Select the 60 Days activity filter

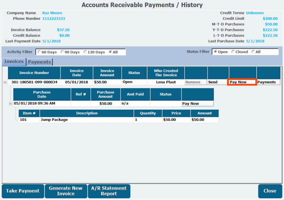tap(39, 52)
